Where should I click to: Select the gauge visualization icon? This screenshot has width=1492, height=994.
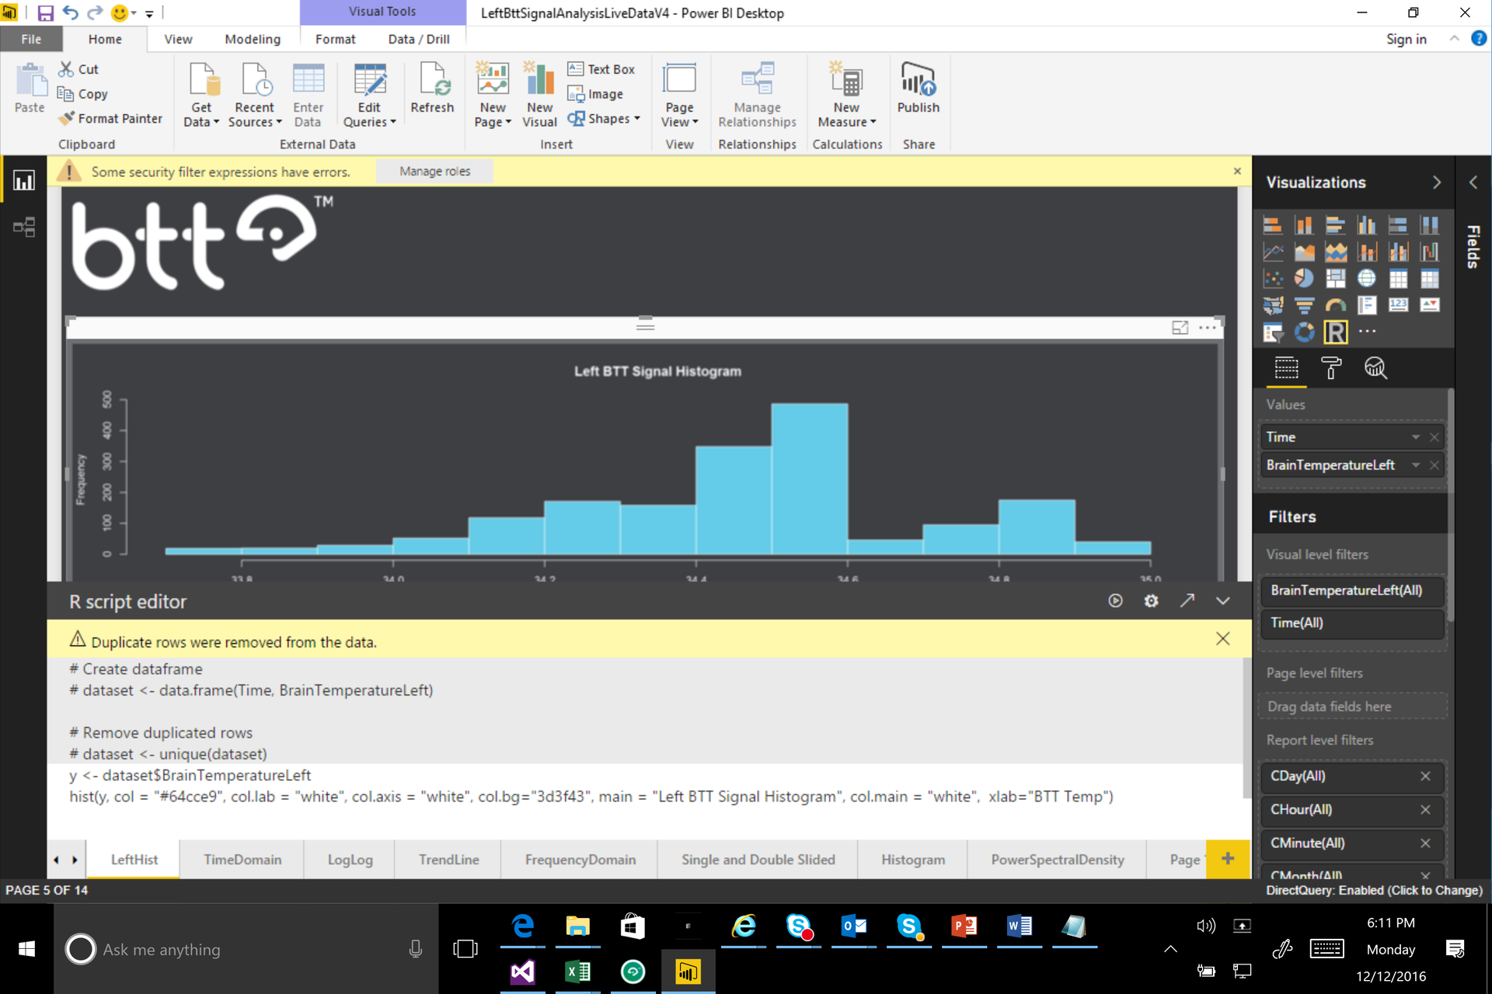pos(1336,305)
